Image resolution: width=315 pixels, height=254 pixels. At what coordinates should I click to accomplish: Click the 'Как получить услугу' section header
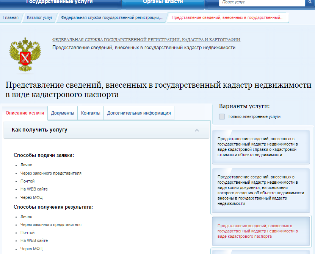point(39,130)
